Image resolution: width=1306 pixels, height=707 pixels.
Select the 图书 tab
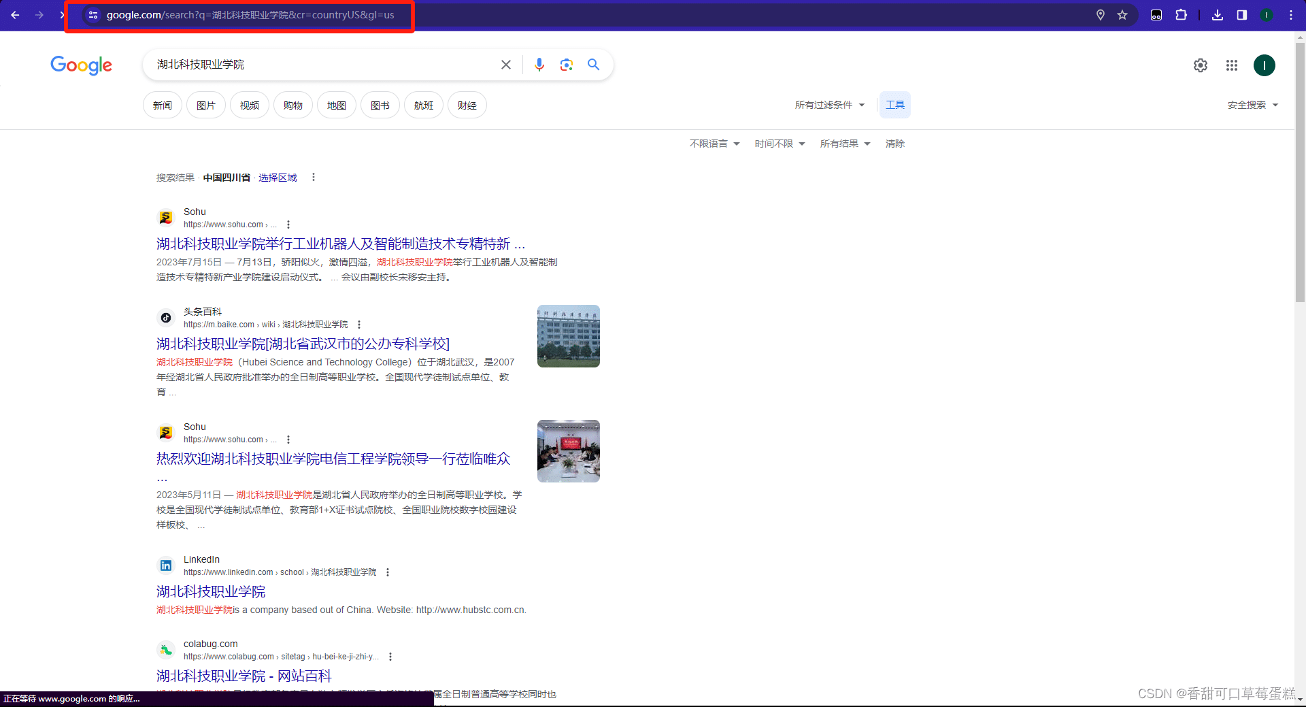(x=380, y=105)
